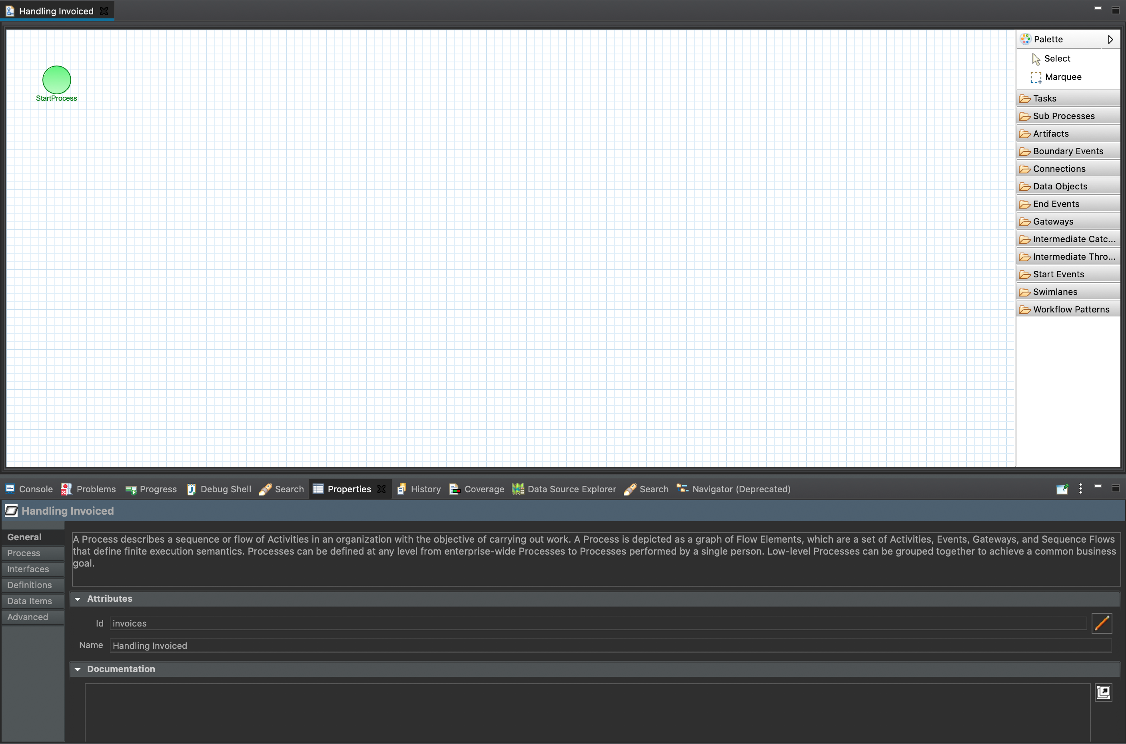Select the General properties section

(33, 537)
